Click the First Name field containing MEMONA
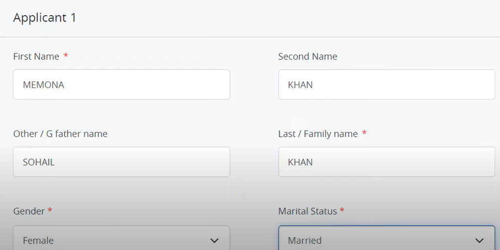 point(122,85)
